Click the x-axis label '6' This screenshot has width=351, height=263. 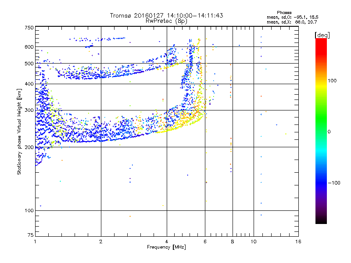(205, 242)
